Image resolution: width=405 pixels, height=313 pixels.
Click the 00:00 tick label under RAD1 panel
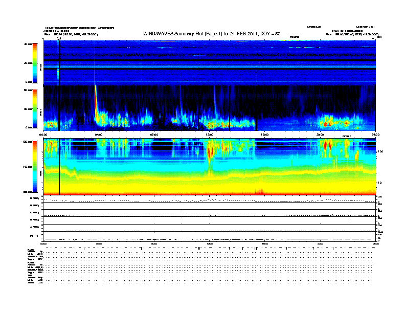(43, 135)
